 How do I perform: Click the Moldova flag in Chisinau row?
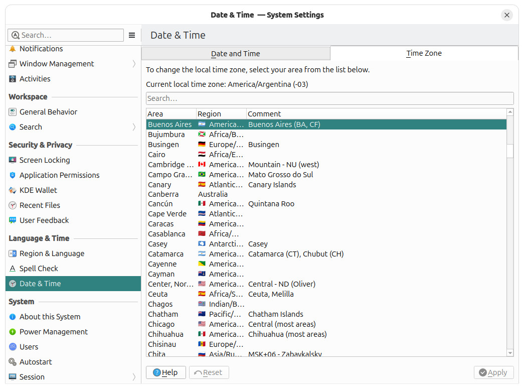point(202,344)
